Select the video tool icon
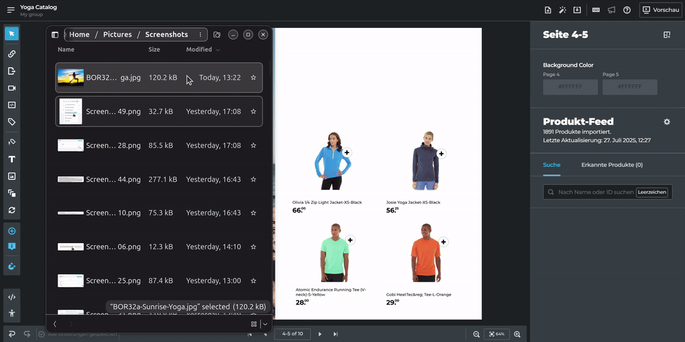685x342 pixels. pos(11,88)
